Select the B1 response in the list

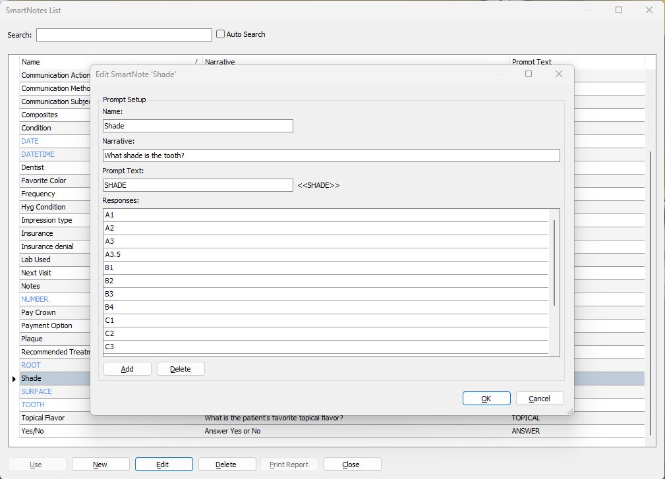coord(326,268)
